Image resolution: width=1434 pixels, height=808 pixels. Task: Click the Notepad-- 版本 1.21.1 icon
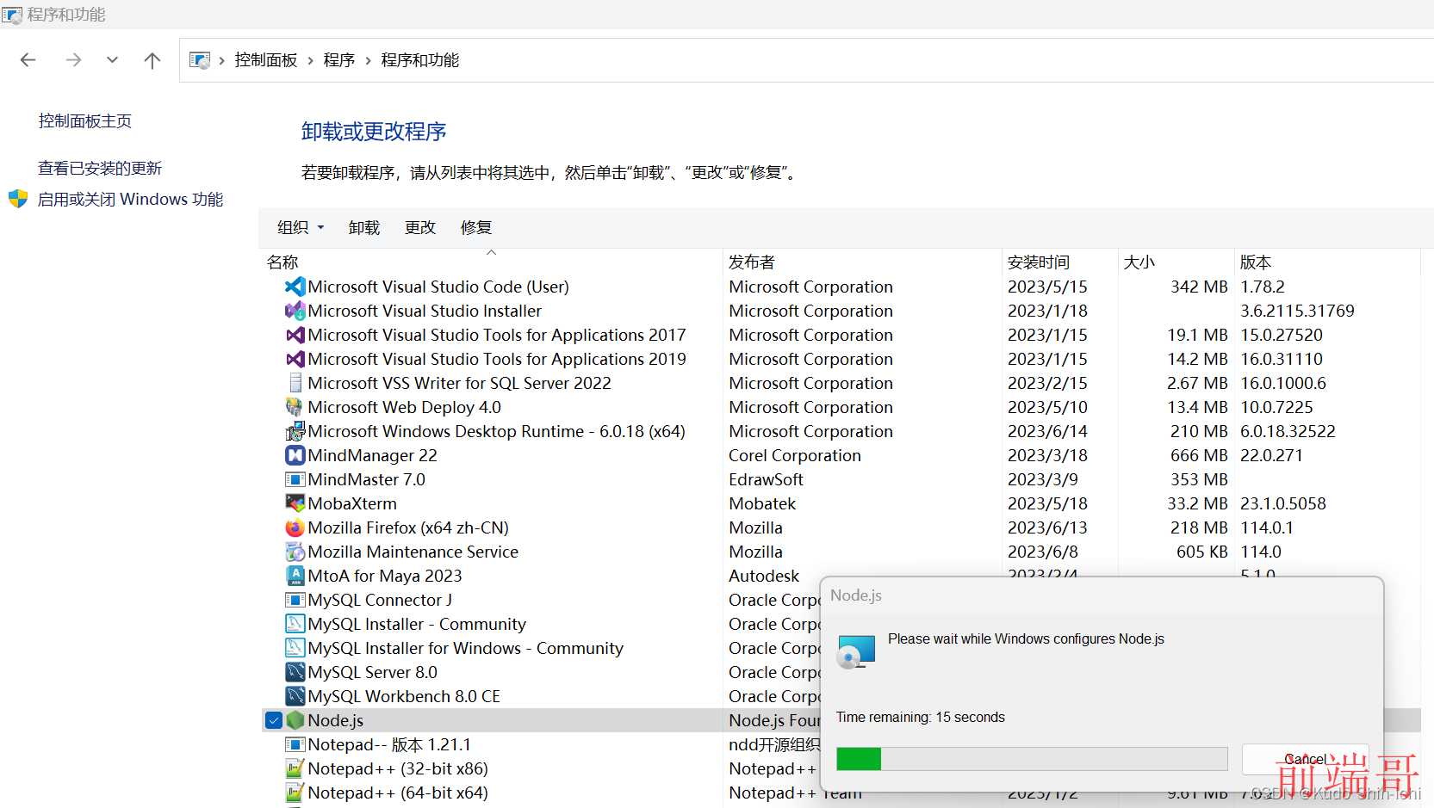click(x=295, y=744)
